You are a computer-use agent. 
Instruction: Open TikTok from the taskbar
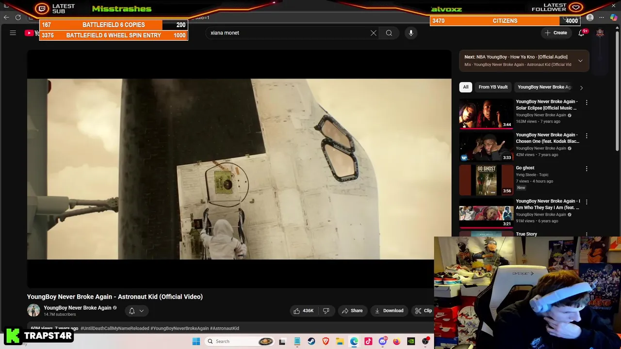[368, 341]
